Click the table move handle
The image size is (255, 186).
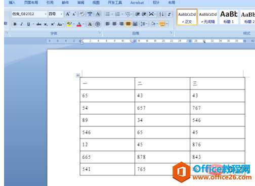78,75
